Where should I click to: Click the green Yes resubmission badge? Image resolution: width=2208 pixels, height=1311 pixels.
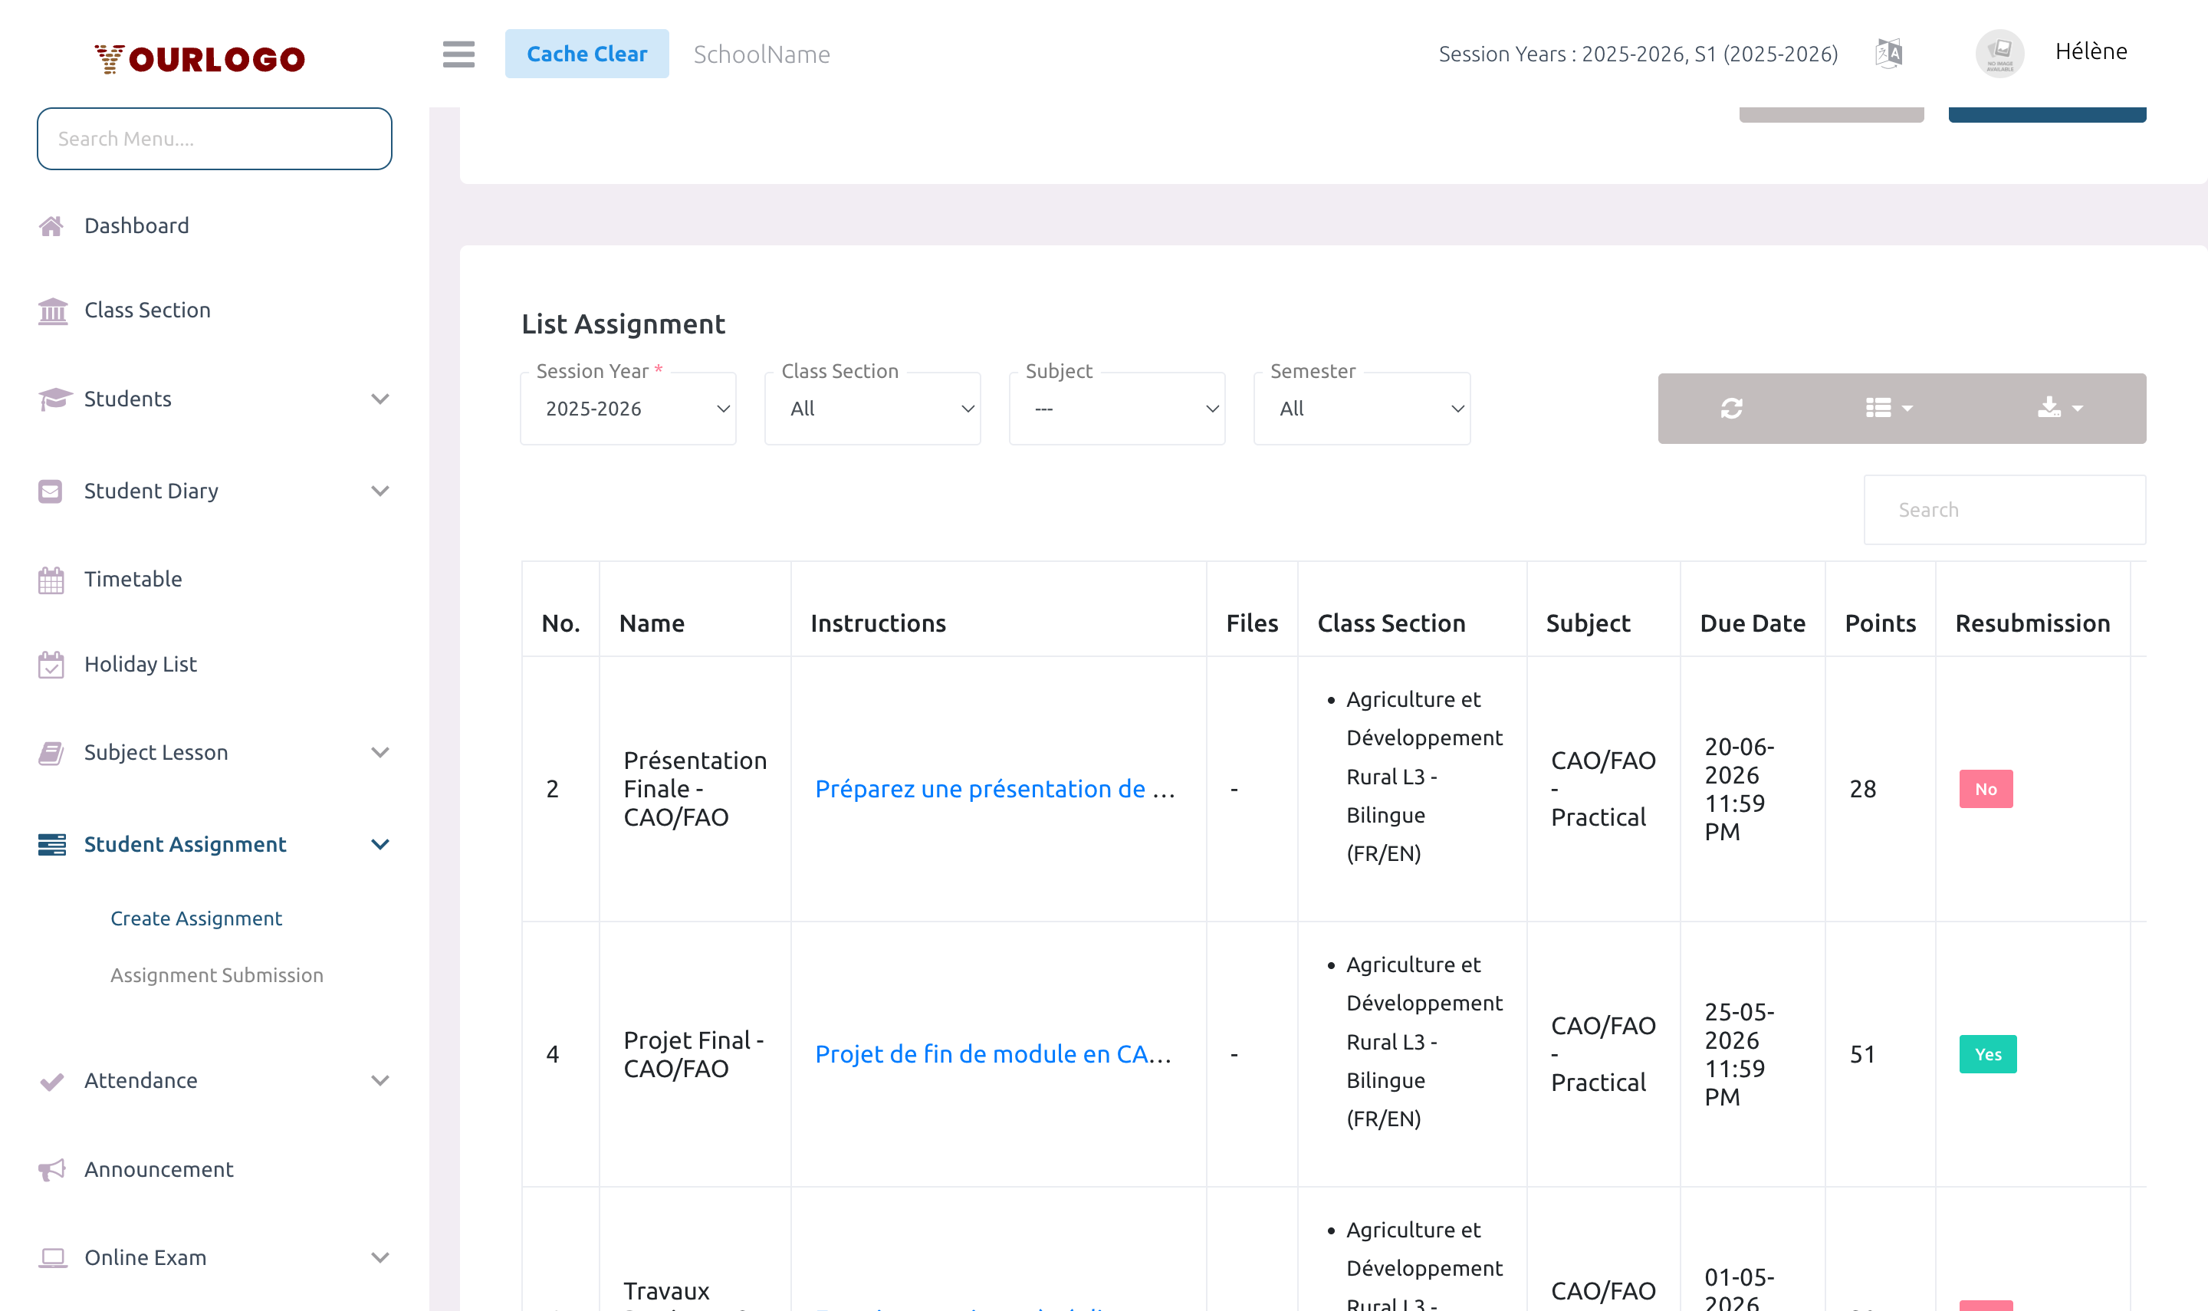click(1988, 1054)
